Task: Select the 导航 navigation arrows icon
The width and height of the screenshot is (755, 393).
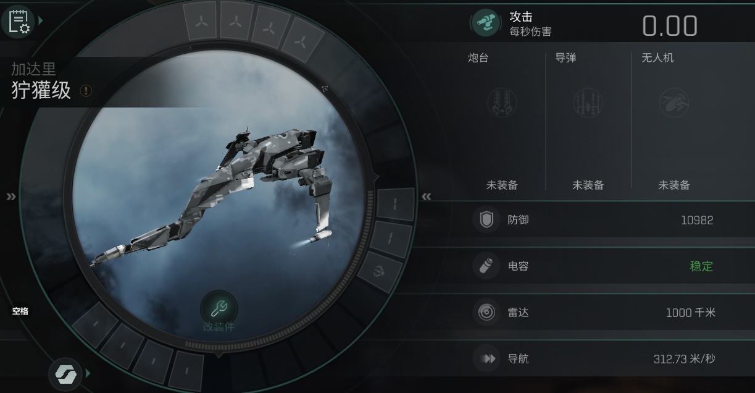Action: click(x=486, y=358)
